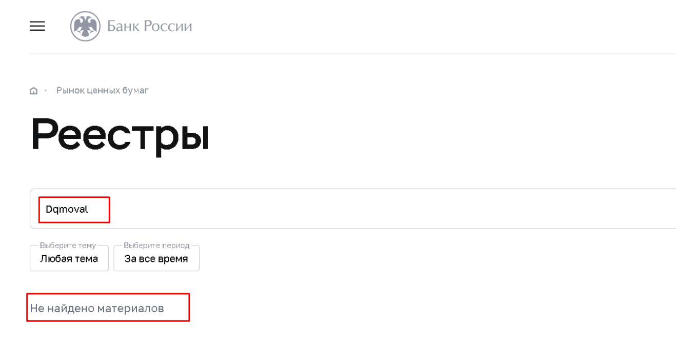Place cursor in the "Dqmoval" search text
Viewport: 676px width, 348px height.
point(67,210)
